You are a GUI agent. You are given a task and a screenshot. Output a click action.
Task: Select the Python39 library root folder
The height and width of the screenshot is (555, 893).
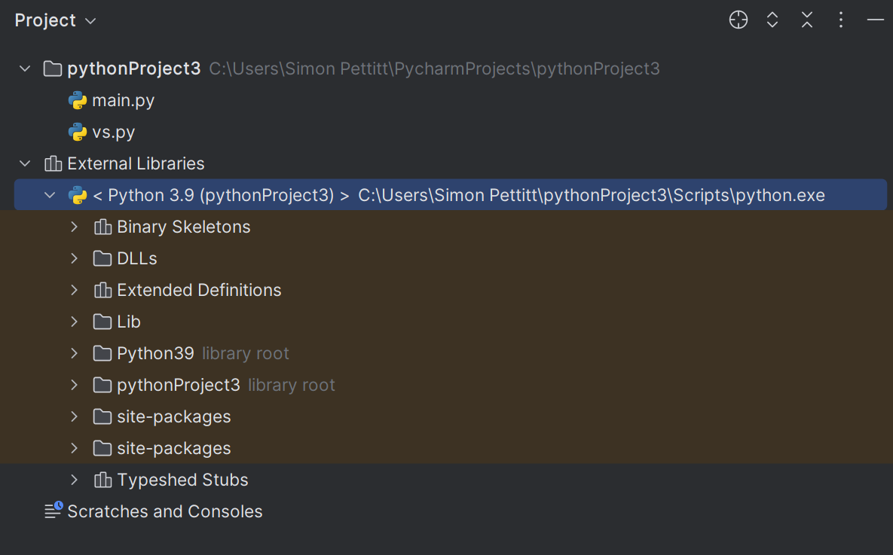pyautogui.click(x=155, y=353)
